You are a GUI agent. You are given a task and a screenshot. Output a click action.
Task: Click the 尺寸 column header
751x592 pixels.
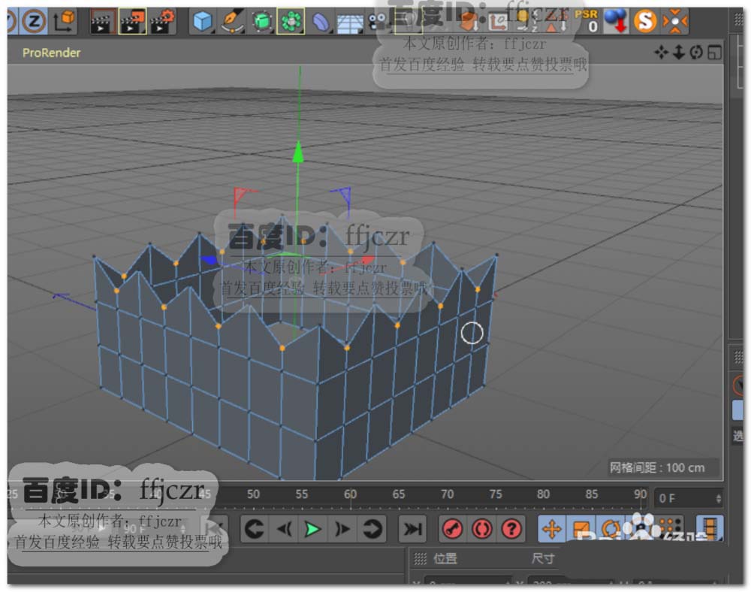(x=543, y=558)
